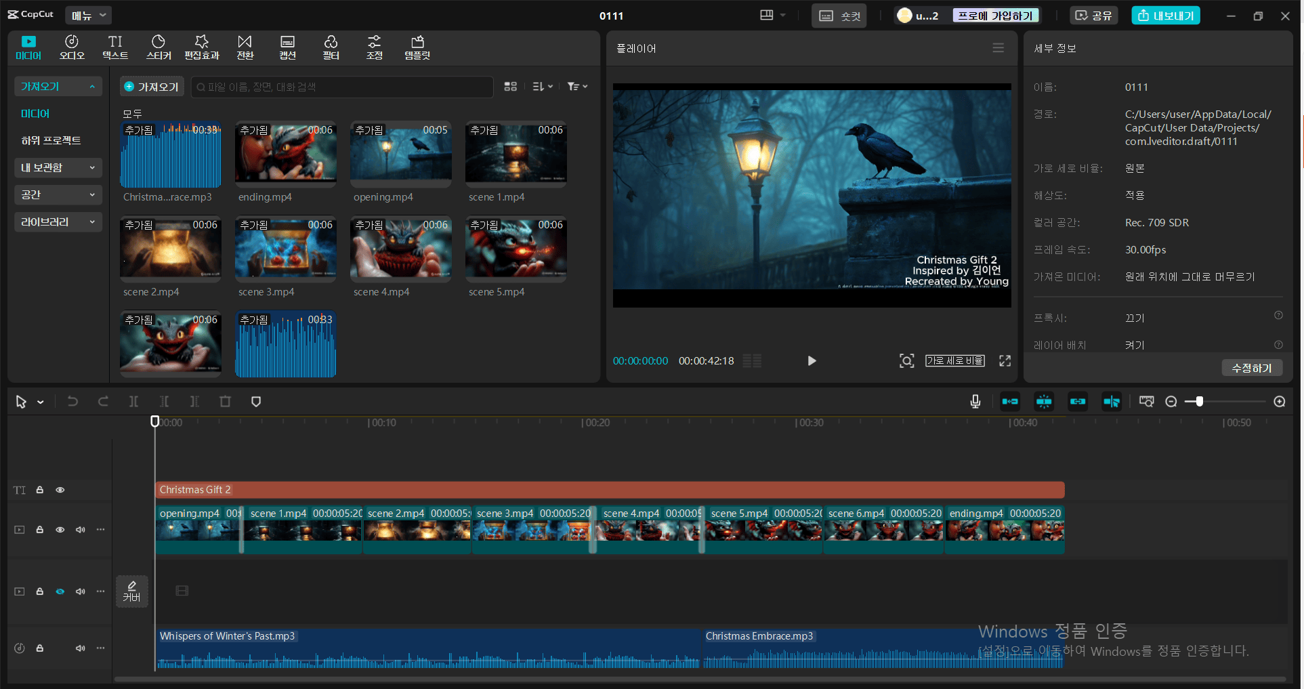Expand the 라이브러리 section in sidebar

coord(58,222)
